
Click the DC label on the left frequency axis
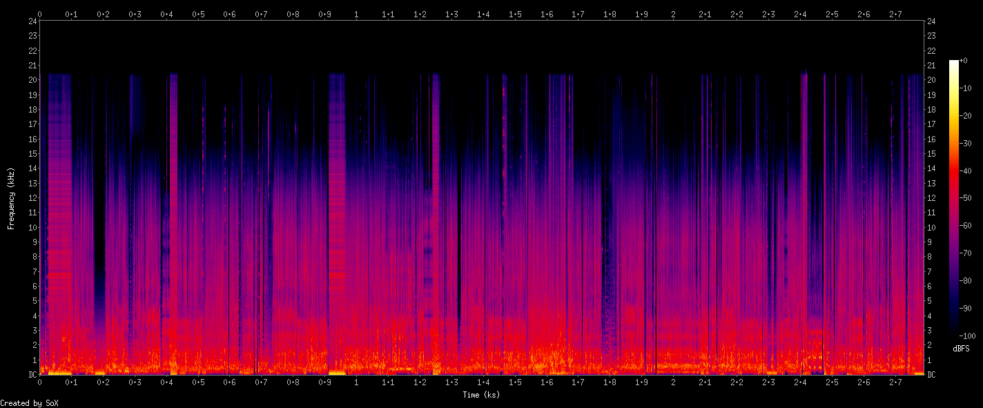coord(30,375)
